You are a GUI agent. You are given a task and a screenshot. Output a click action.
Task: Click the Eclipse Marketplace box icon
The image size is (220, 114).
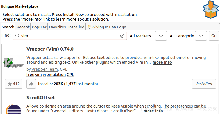click(x=210, y=9)
